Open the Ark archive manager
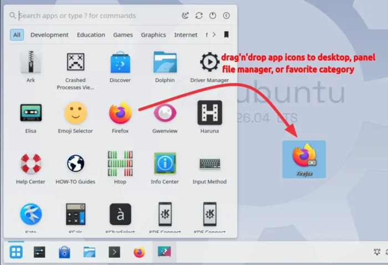 [x=30, y=67]
